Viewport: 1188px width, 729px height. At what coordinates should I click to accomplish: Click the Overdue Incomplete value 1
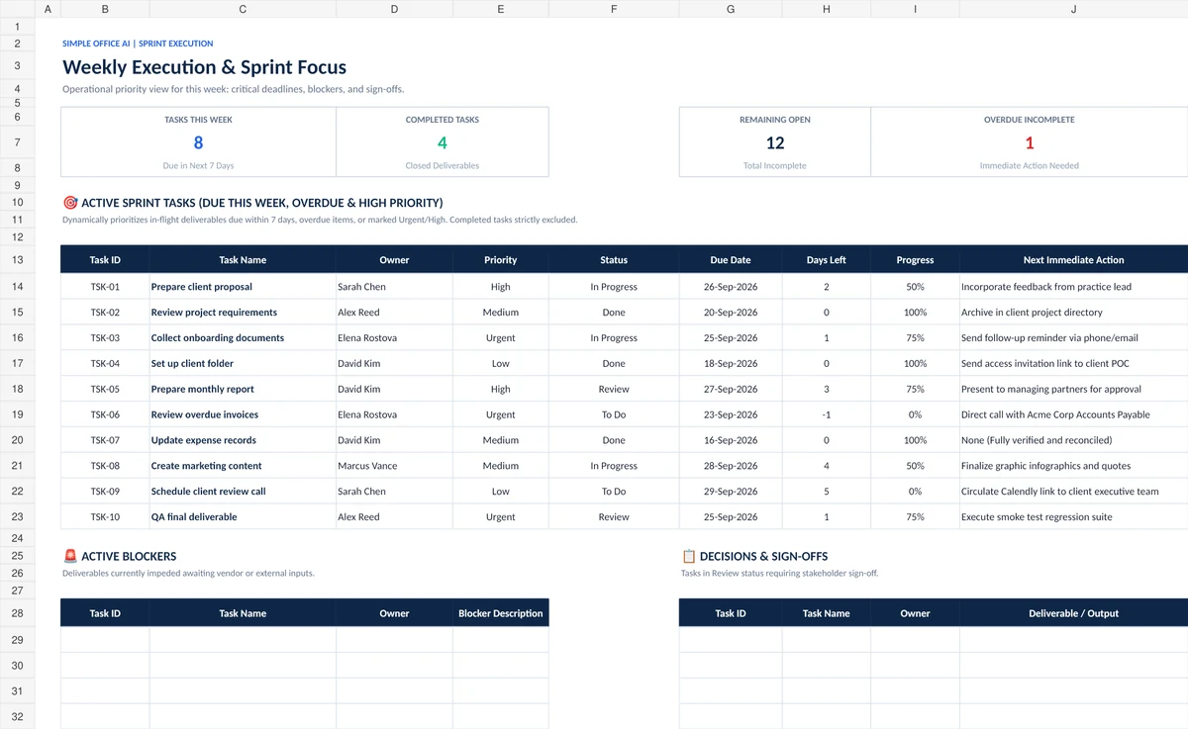(x=1030, y=142)
